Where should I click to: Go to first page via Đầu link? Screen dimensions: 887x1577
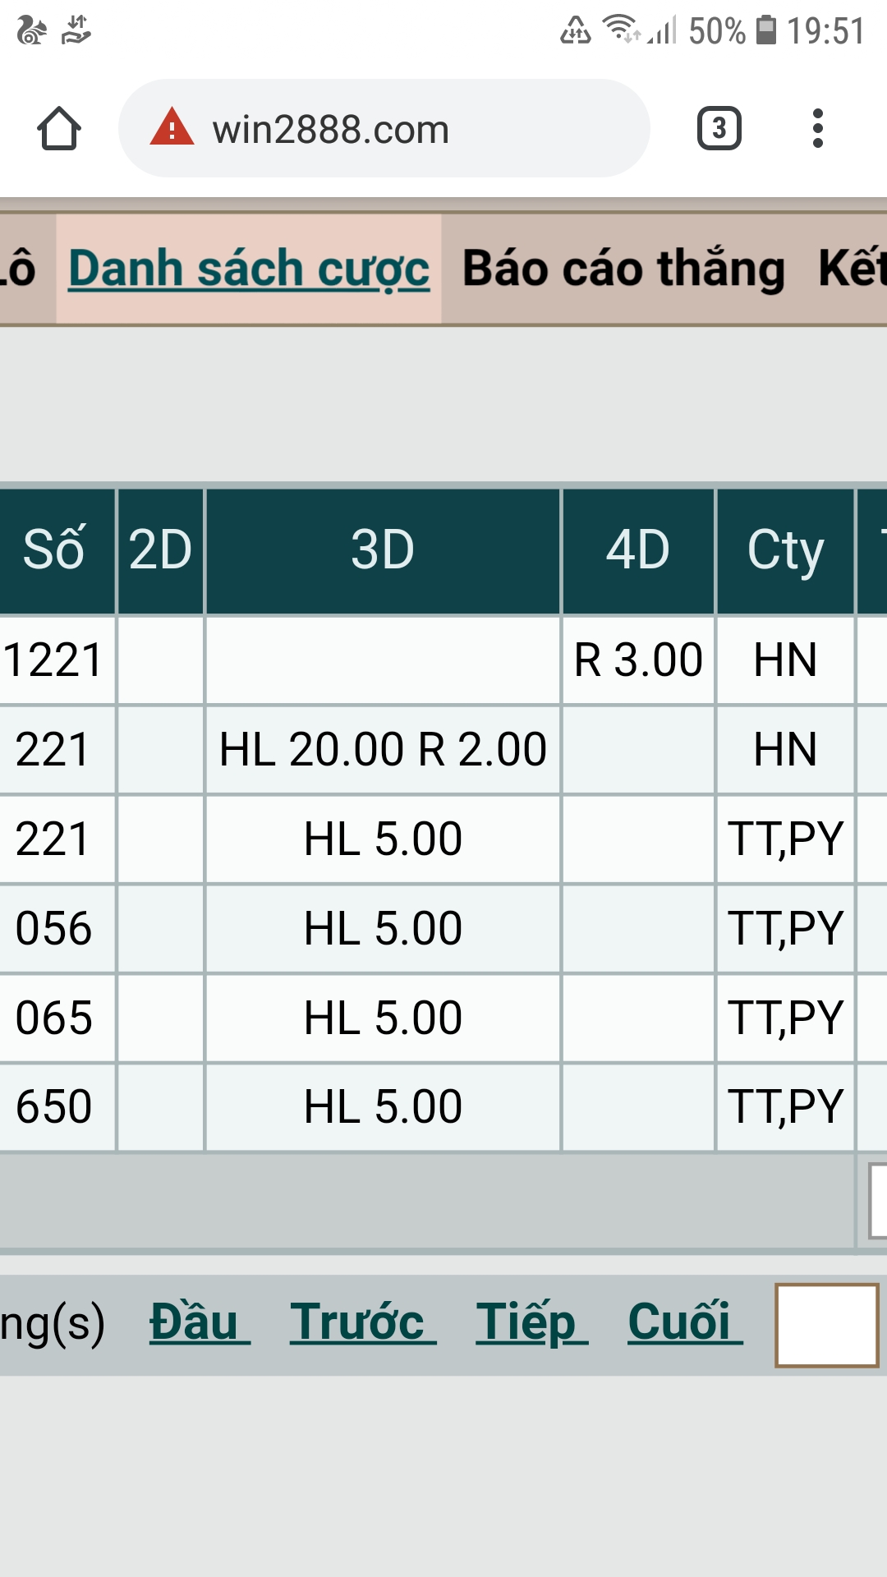point(199,1322)
